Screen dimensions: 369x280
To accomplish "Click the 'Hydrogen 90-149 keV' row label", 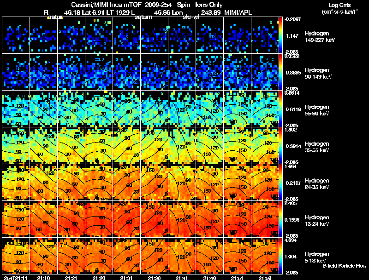I will tap(318, 74).
